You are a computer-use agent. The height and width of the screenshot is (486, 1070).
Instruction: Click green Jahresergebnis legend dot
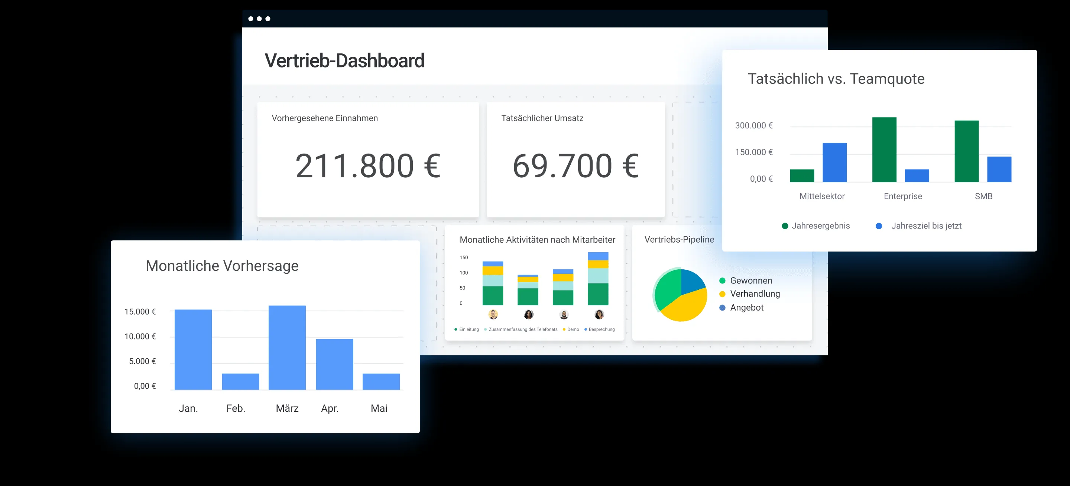point(785,226)
